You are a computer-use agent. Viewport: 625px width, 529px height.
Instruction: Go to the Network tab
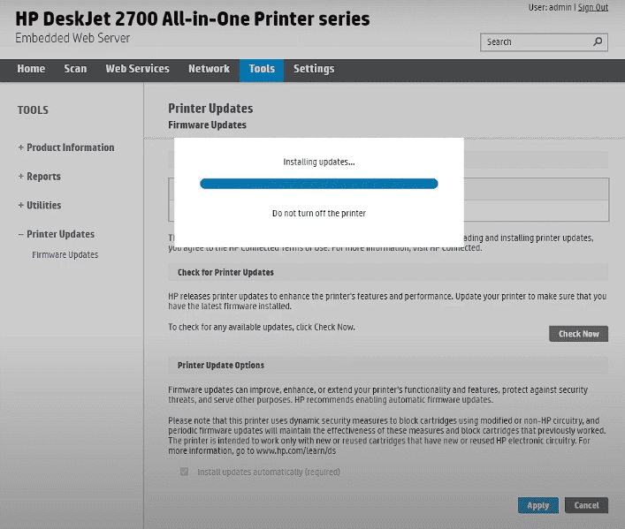point(209,69)
